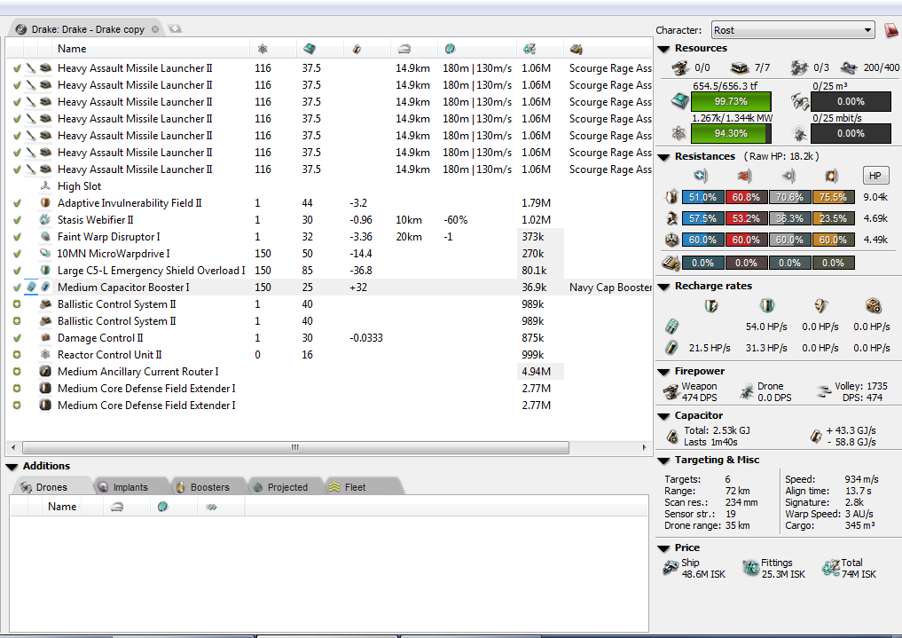Close the Drake copy fitting tab
The height and width of the screenshot is (638, 902).
(155, 29)
